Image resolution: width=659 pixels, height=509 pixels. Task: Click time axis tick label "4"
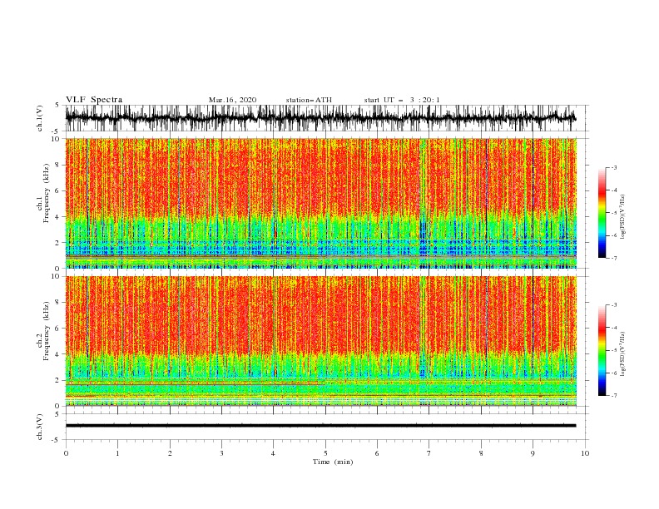[273, 453]
